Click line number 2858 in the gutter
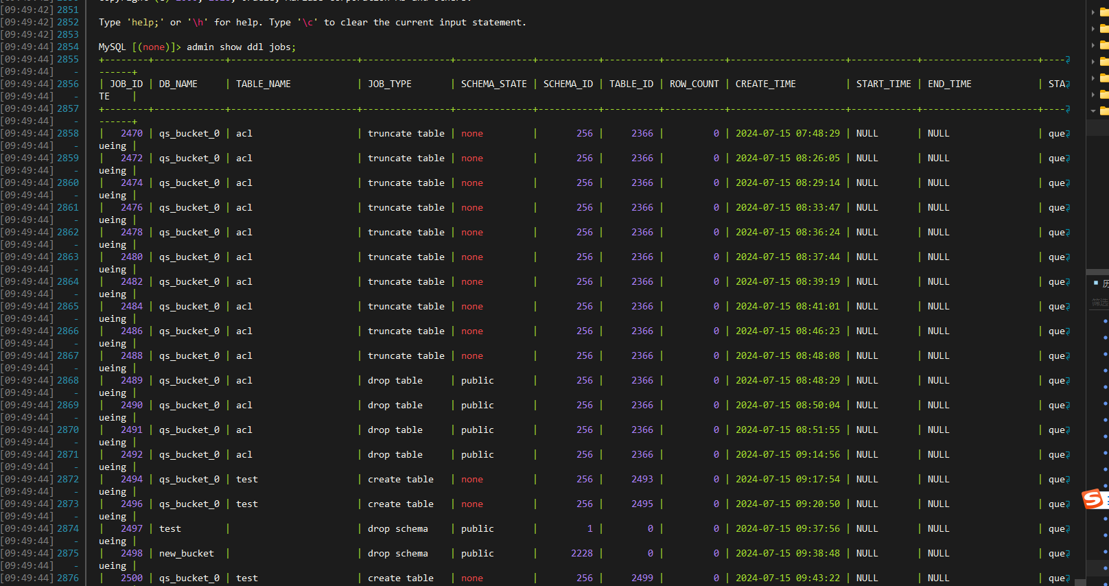The height and width of the screenshot is (586, 1109). pyautogui.click(x=67, y=133)
